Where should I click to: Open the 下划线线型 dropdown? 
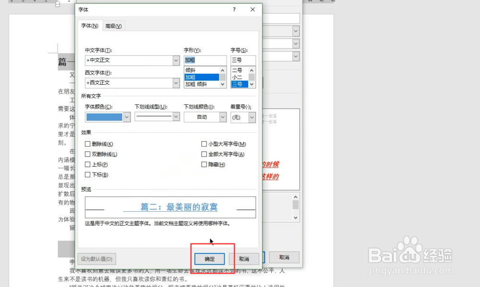pos(157,116)
